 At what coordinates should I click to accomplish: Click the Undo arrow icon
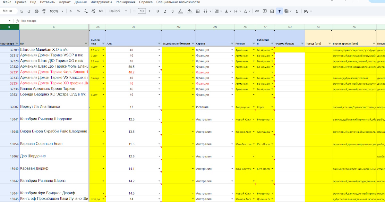(21, 11)
